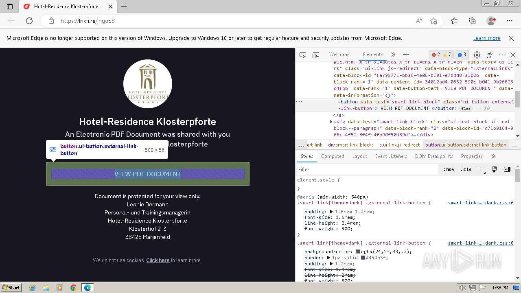Expand breadcrumb trail left ellipsis

click(301, 145)
